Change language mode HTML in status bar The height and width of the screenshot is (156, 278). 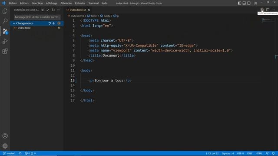pyautogui.click(x=259, y=153)
